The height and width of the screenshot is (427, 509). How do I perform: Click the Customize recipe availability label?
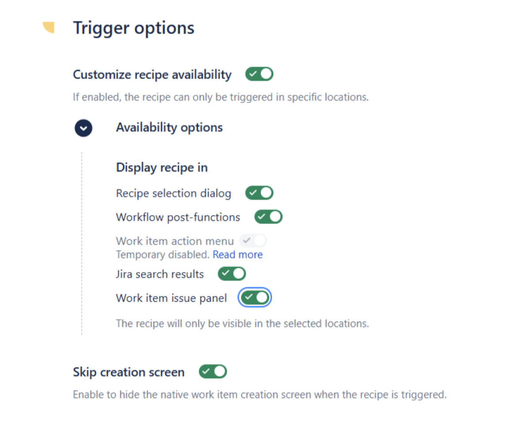click(x=152, y=75)
